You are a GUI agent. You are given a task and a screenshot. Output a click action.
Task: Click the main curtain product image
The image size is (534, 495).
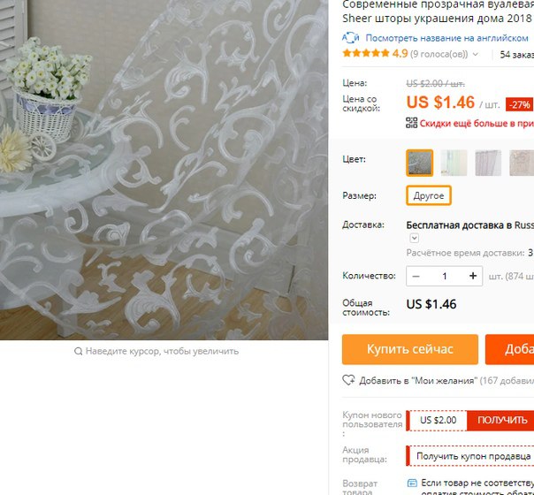(164, 170)
